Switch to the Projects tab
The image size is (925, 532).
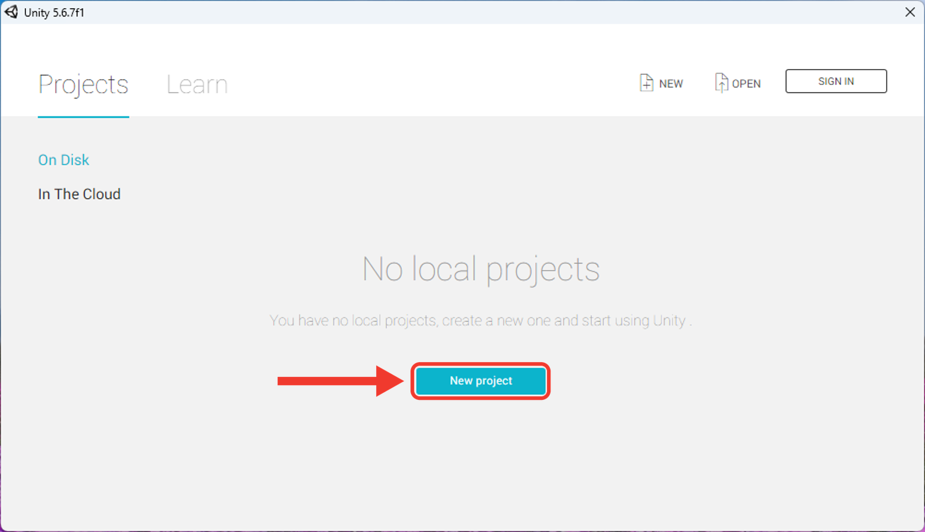(x=83, y=84)
